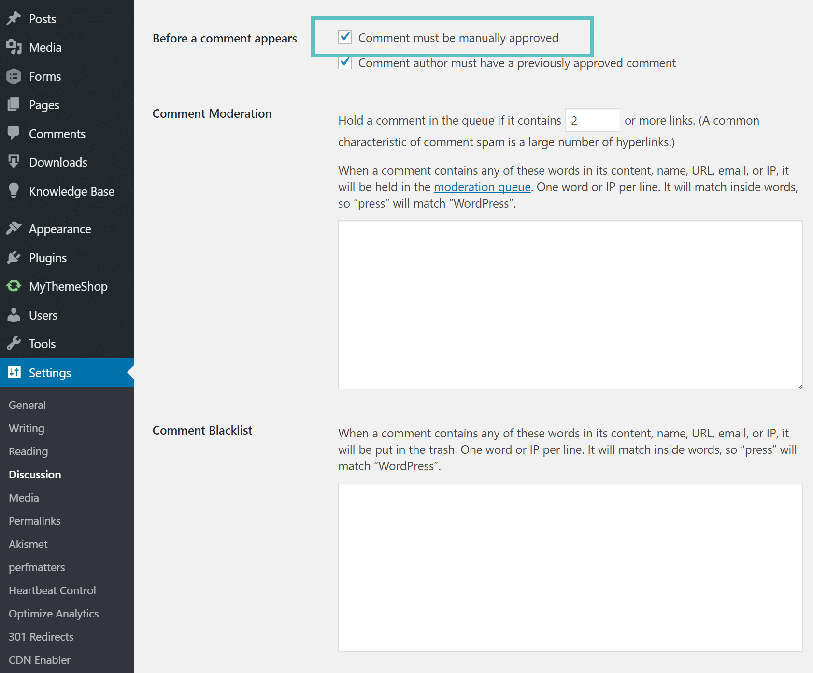The height and width of the screenshot is (673, 813).
Task: Select Heartbeat Control in Settings submenu
Action: 52,590
